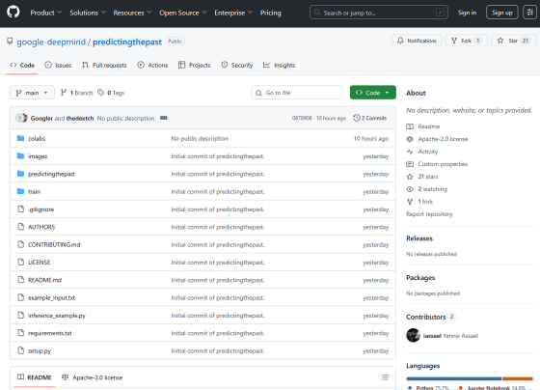540x390 pixels.
Task: Click the setup.py file icon
Action: click(x=20, y=350)
